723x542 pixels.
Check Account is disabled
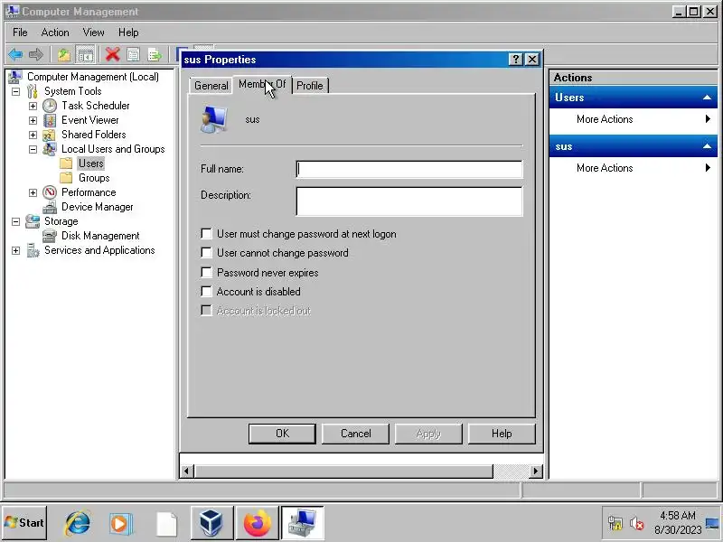[206, 291]
